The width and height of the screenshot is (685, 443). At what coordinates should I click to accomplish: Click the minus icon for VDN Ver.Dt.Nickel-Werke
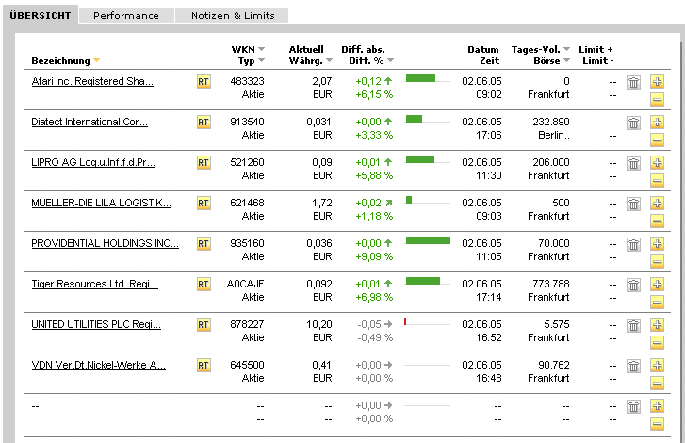(657, 383)
